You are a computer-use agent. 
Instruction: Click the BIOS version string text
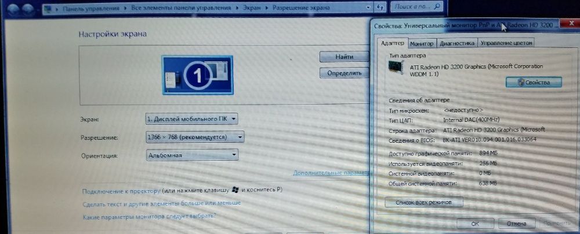490,140
